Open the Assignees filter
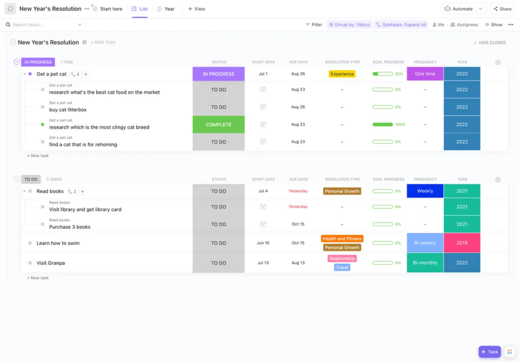 click(x=464, y=25)
